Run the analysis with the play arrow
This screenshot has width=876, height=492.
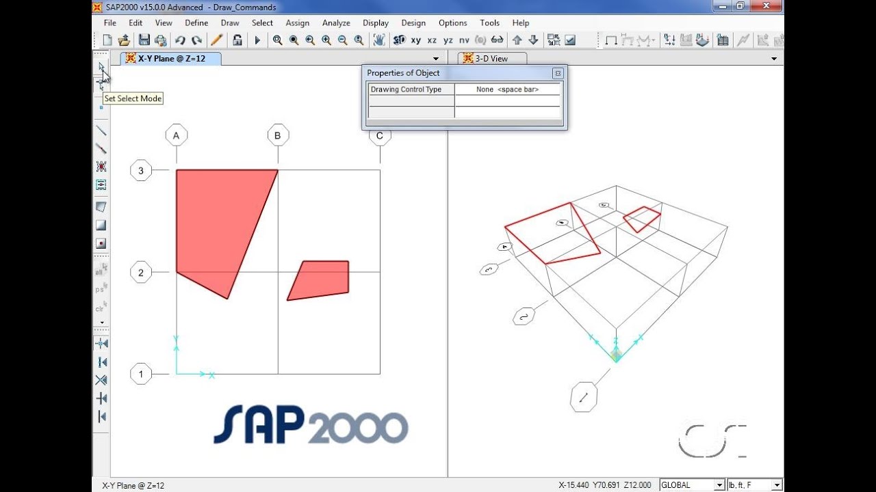tap(257, 40)
